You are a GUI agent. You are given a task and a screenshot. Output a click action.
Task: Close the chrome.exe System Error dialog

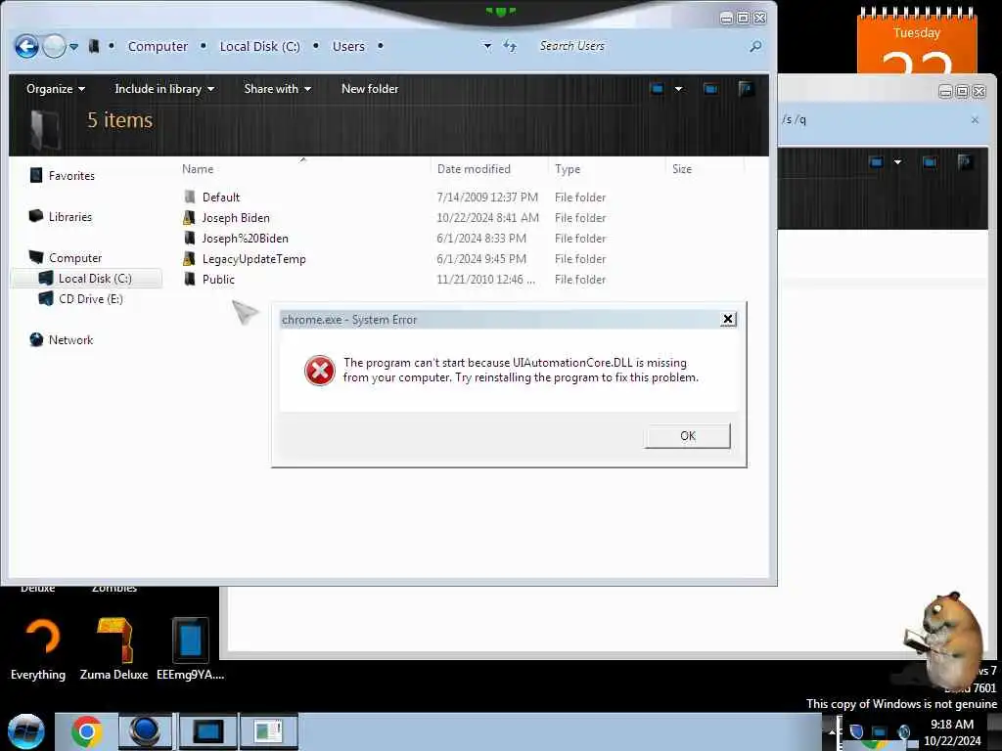pyautogui.click(x=728, y=320)
